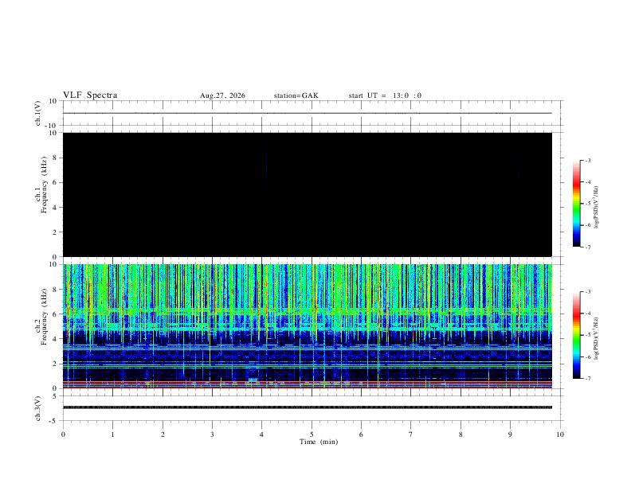Click the ch.3(V) axis label
631x487 pixels.
pos(38,408)
